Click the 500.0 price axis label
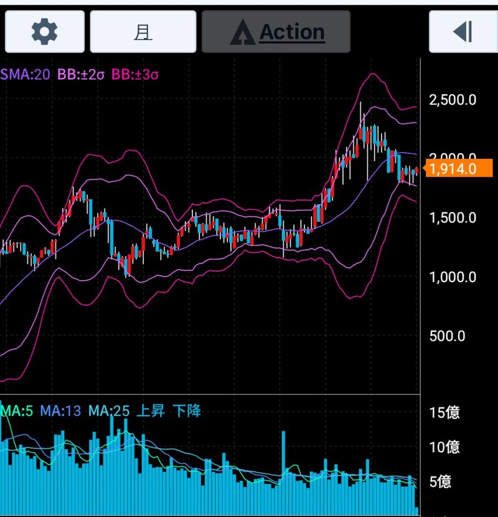This screenshot has height=517, width=498. [x=447, y=336]
